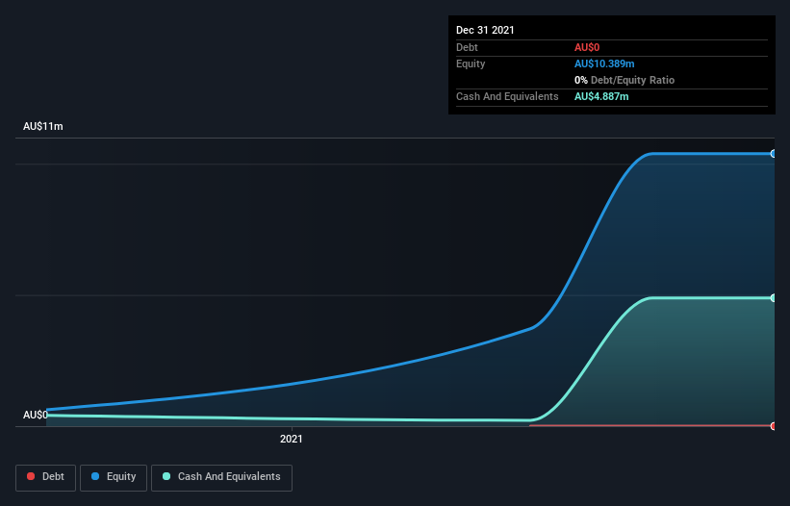Toggle Cash And Equivalents legend button

(x=221, y=477)
